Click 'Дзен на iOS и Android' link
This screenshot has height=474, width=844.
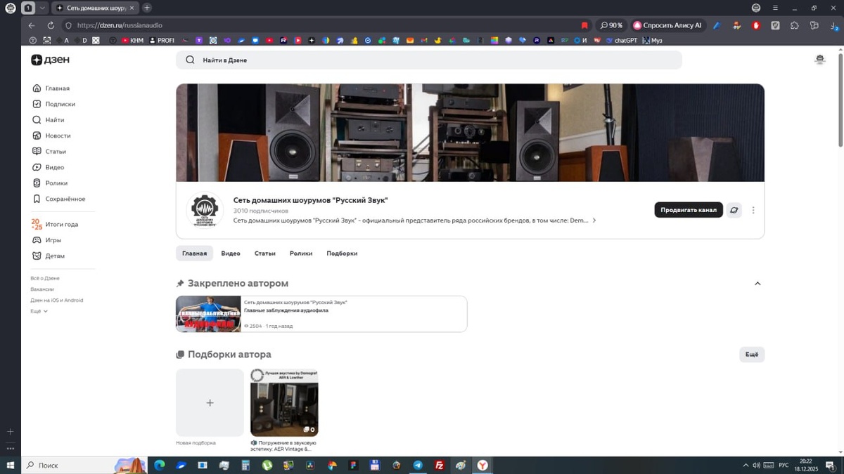click(x=57, y=300)
